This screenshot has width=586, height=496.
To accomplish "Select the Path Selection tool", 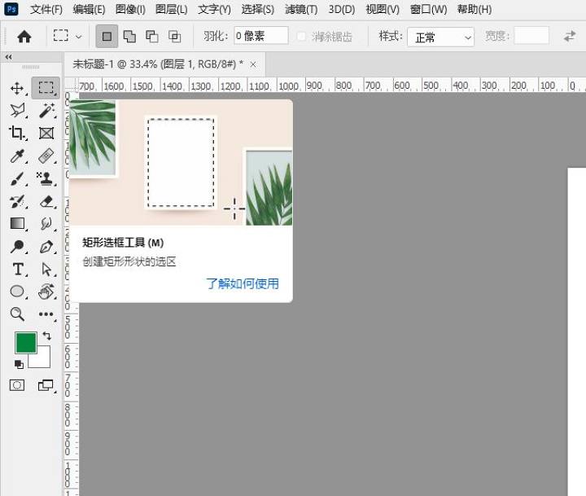I will pos(46,270).
